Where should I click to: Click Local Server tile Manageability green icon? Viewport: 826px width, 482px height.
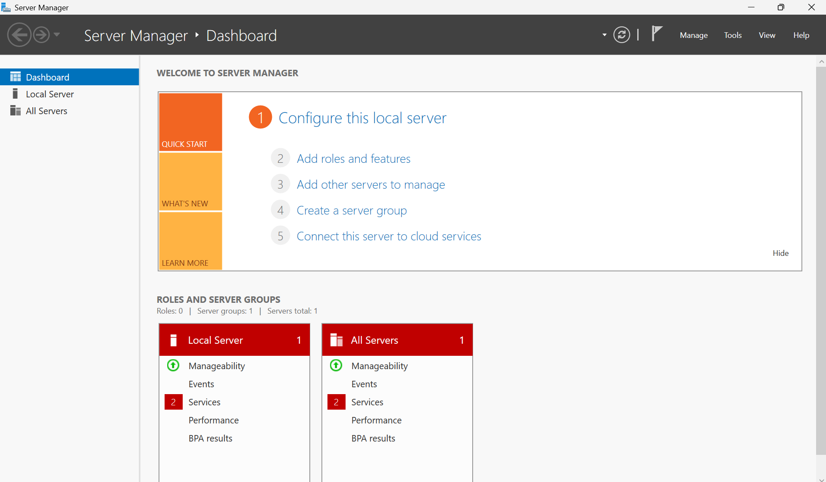[x=173, y=365]
